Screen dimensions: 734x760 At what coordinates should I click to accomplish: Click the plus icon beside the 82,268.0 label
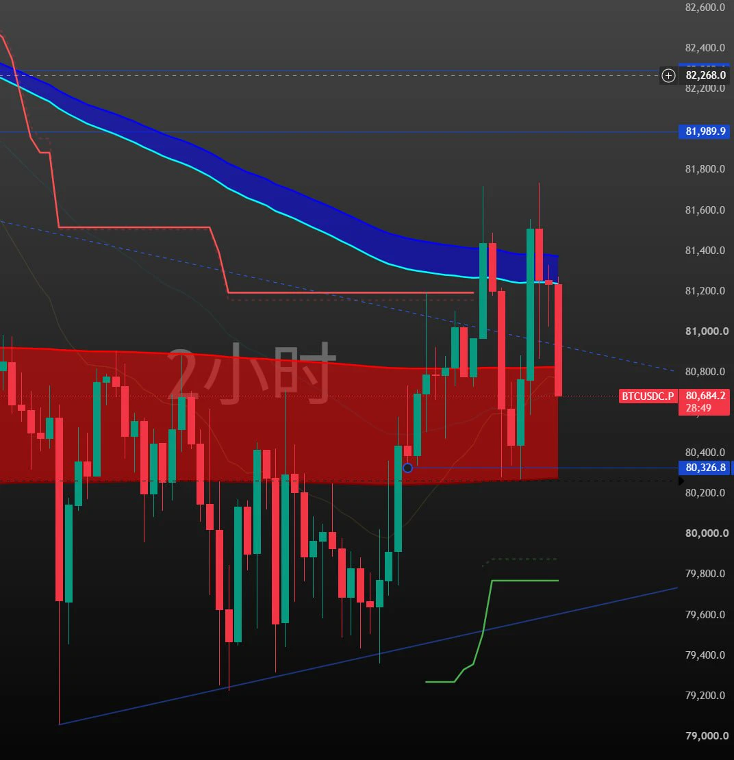(x=668, y=75)
